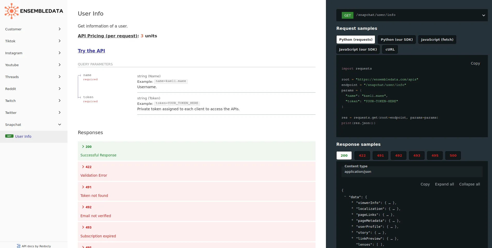Switch to JavaScript (fetch) tab
Viewport: 492px width, 248px height.
coord(437,39)
